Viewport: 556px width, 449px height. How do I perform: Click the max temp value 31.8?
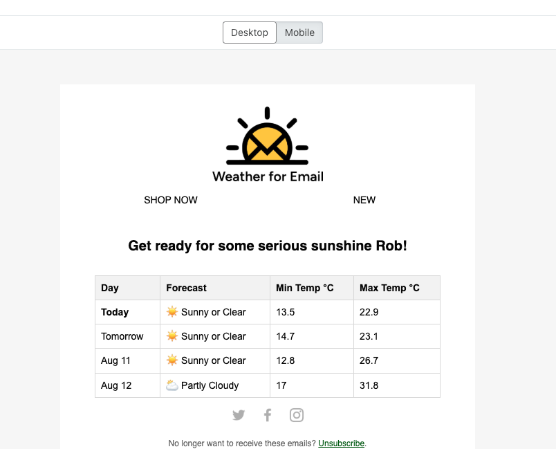tap(369, 385)
